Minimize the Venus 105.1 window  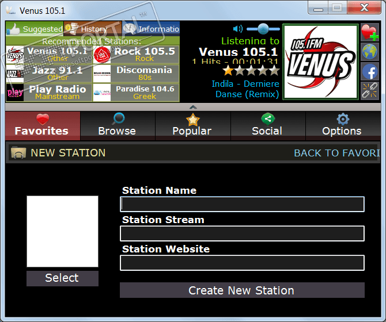(x=318, y=8)
